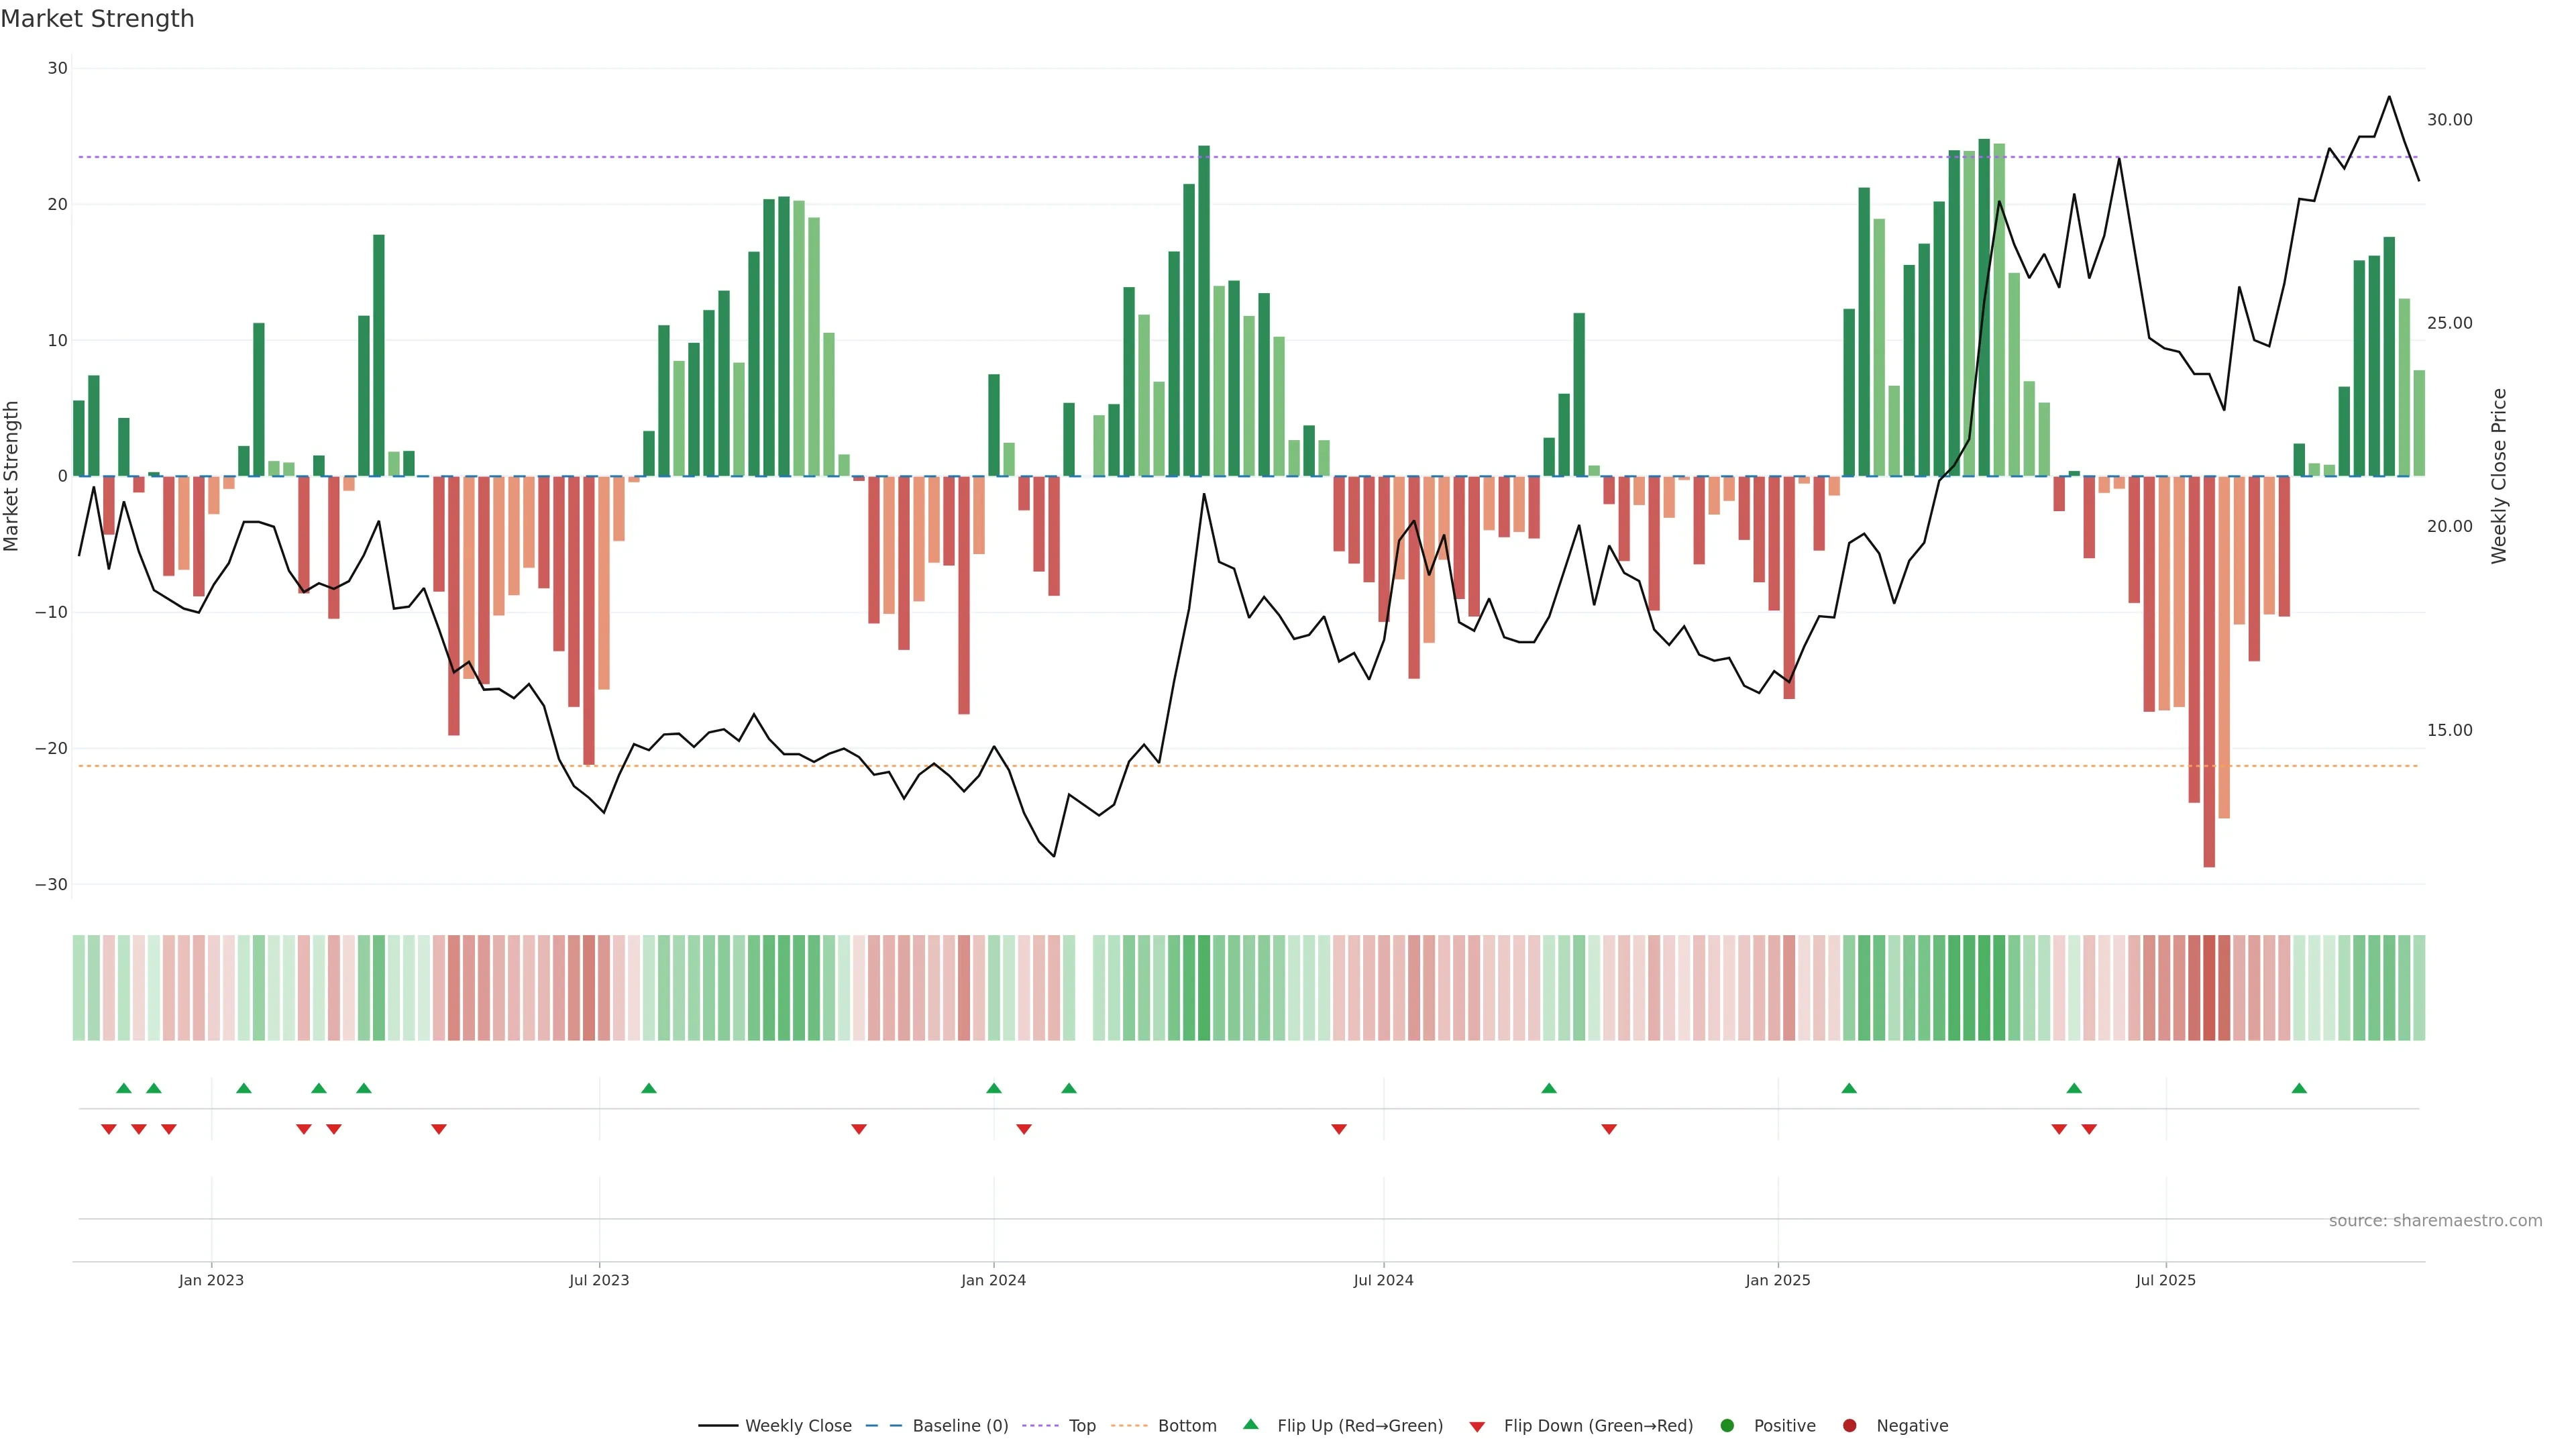Click the Negative red circle legend icon

tap(1849, 1425)
